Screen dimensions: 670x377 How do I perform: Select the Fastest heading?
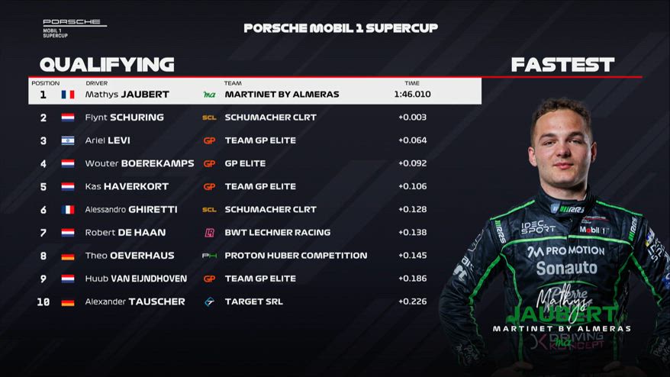pos(562,64)
